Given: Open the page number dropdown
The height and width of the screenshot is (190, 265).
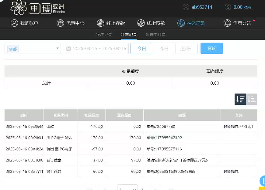Looking at the screenshot, I should click(127, 188).
